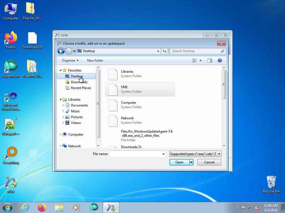This screenshot has height=213, width=285.
Task: Click the Open button's split dropdown arrow
Action: point(191,162)
